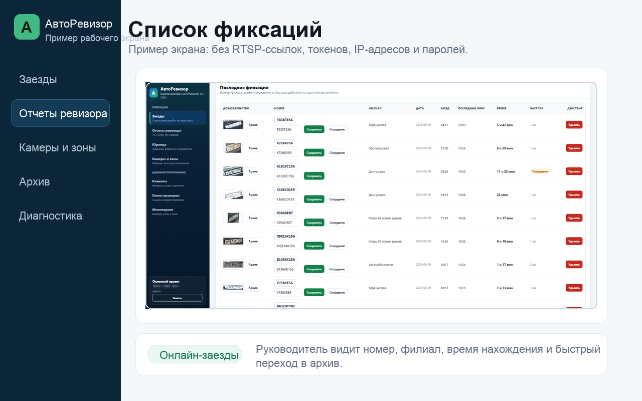Open plate photo thumbnail for К166СО159

233,194
